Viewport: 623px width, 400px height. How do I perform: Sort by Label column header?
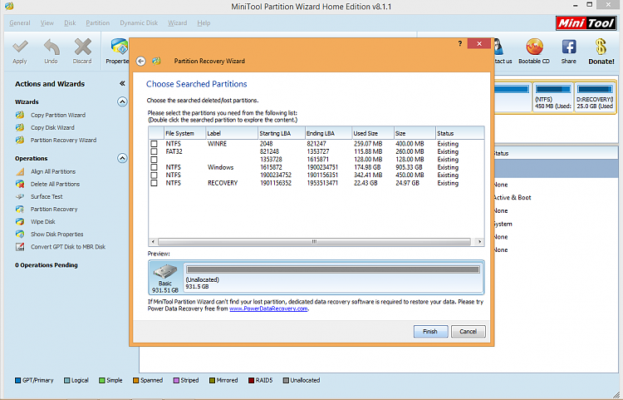pos(231,133)
